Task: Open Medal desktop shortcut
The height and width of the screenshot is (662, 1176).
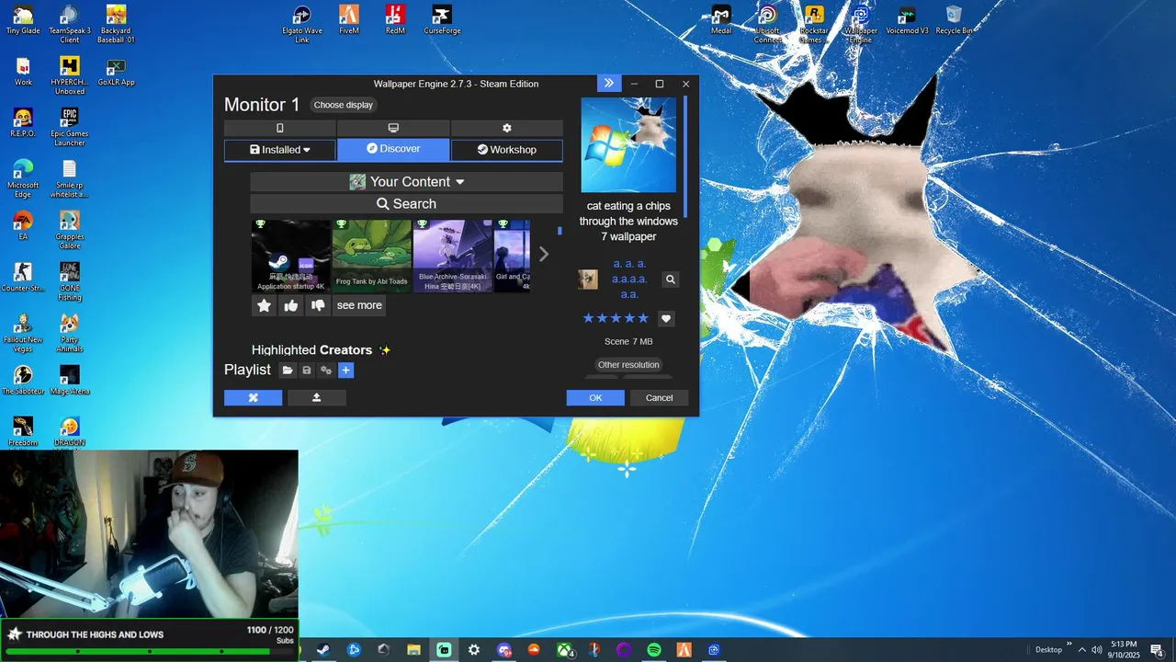Action: 721,20
